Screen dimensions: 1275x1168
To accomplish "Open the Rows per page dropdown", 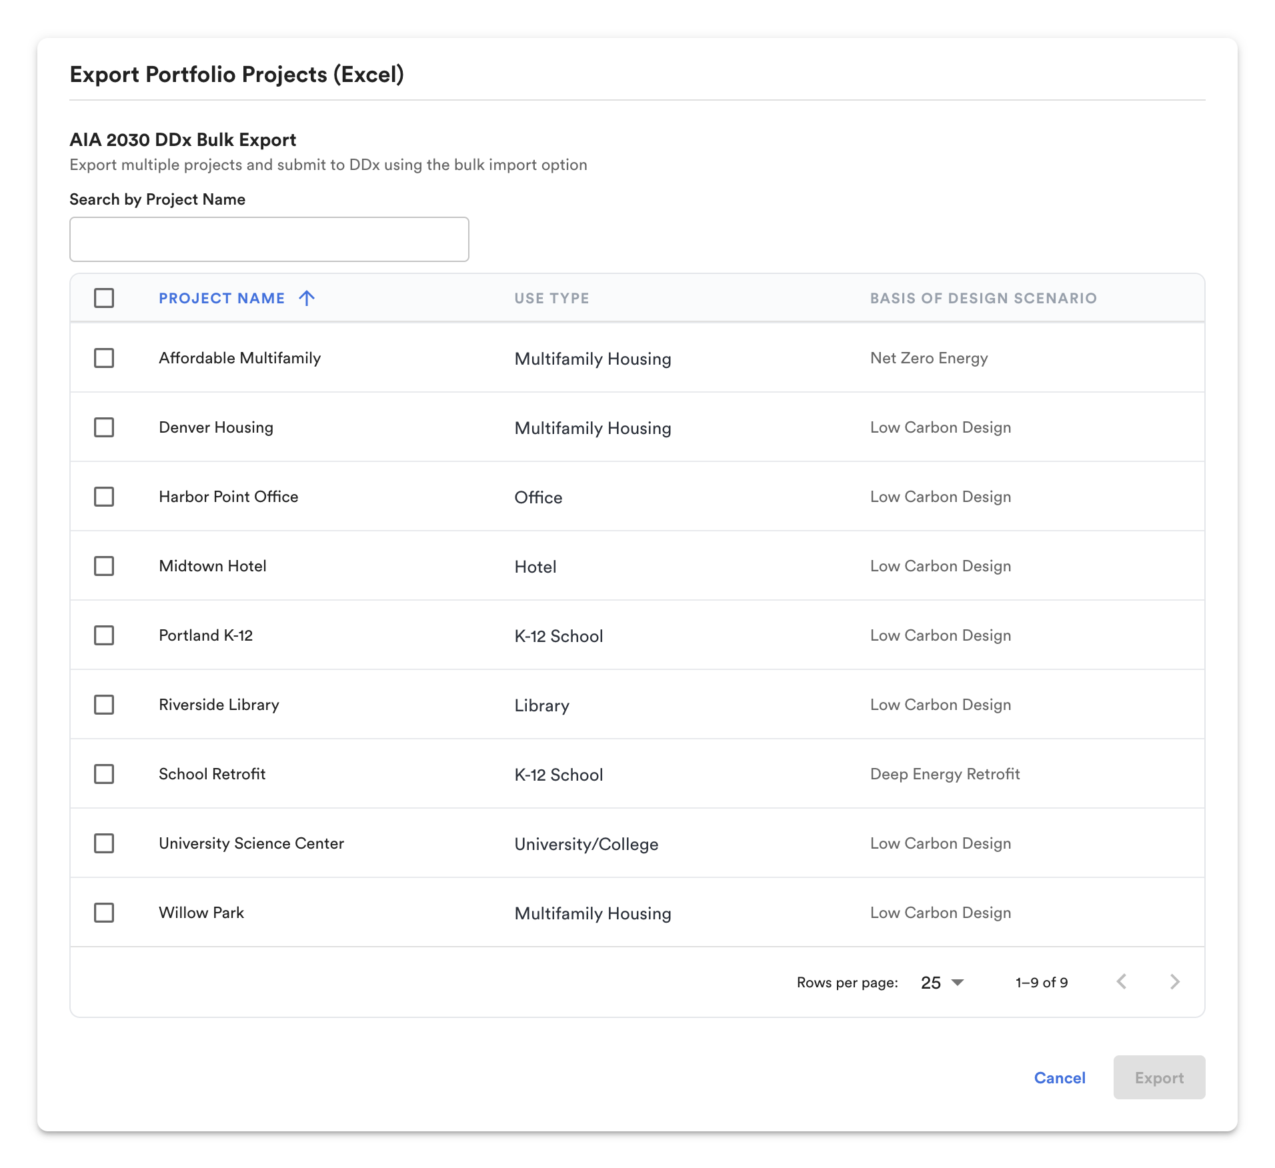I will (x=942, y=983).
